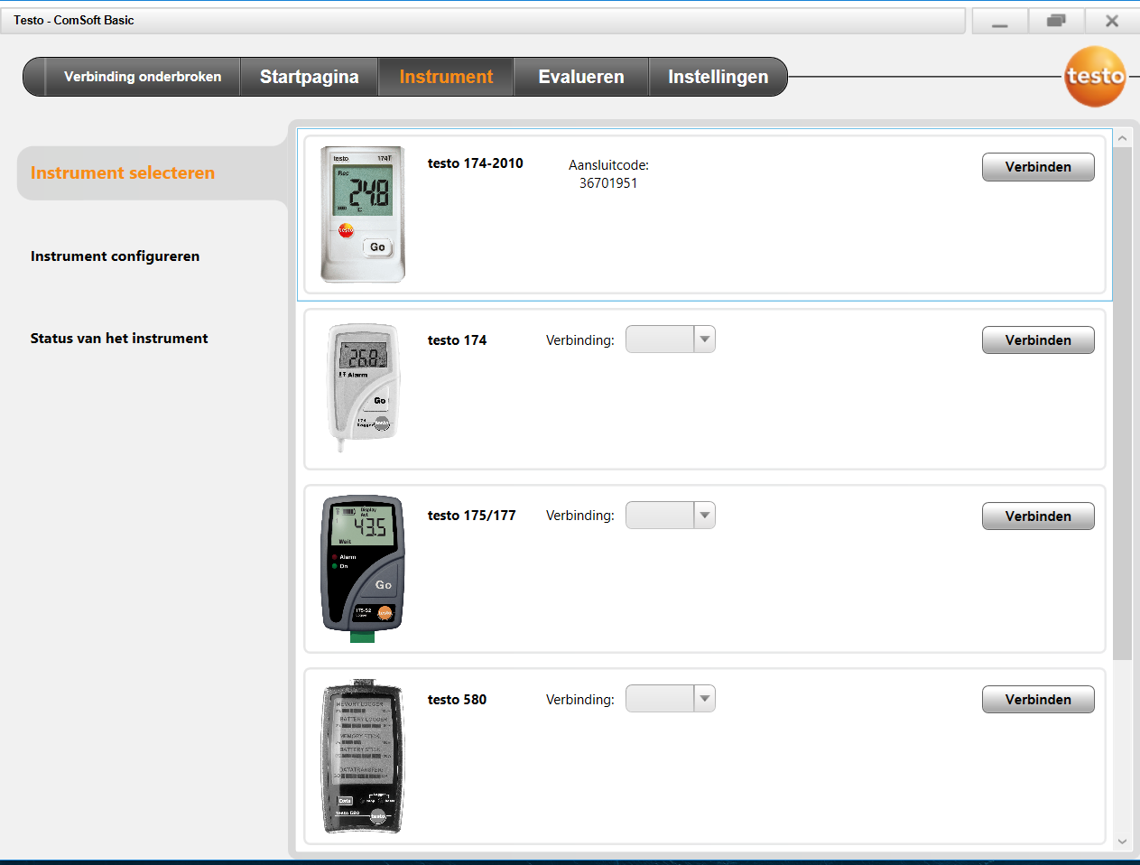Select the testo 174 logger picture
1140x865 pixels.
pos(363,386)
